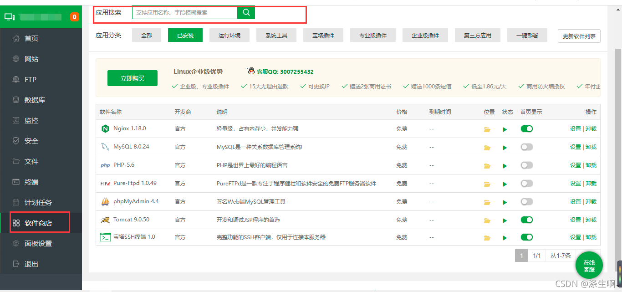
Task: Click 卸载 for phpMyAdmin 4.4
Action: [x=591, y=202]
